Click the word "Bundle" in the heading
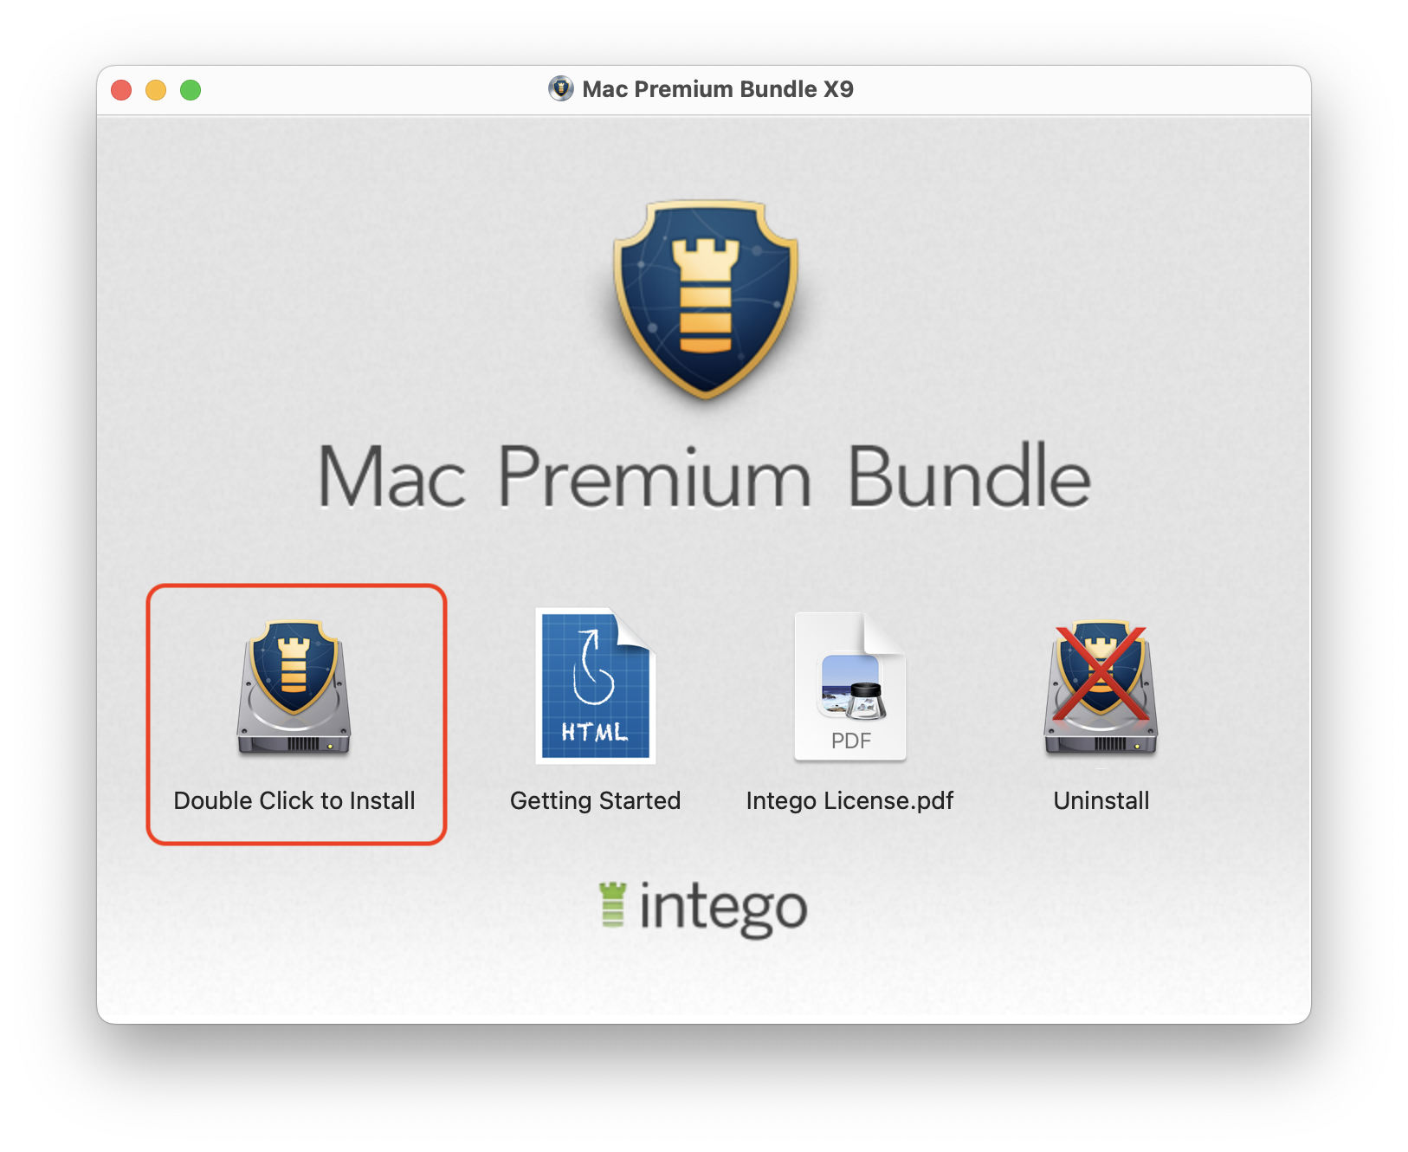This screenshot has height=1152, width=1408. click(969, 475)
